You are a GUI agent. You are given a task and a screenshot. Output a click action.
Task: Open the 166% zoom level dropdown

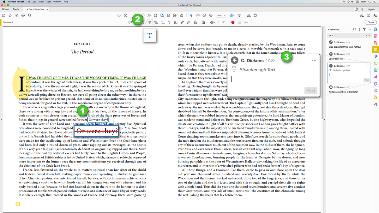point(221,15)
